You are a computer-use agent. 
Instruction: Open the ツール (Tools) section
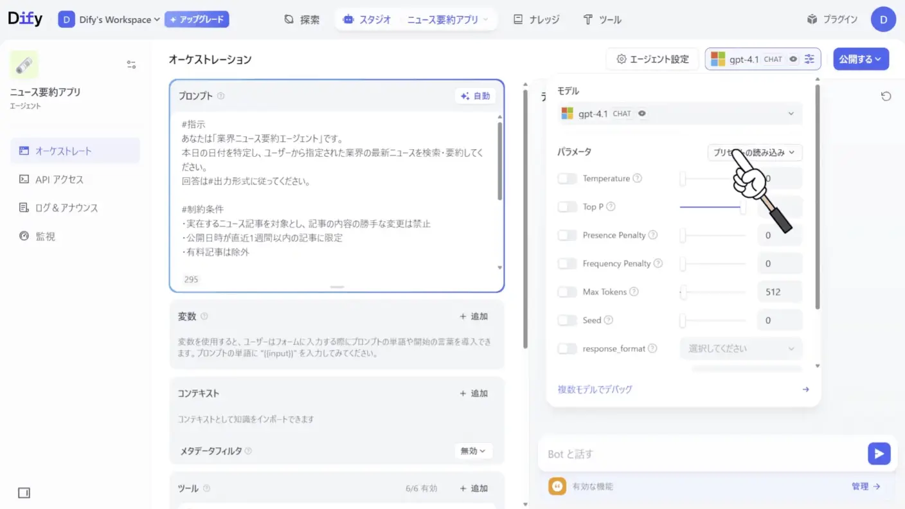pyautogui.click(x=603, y=19)
